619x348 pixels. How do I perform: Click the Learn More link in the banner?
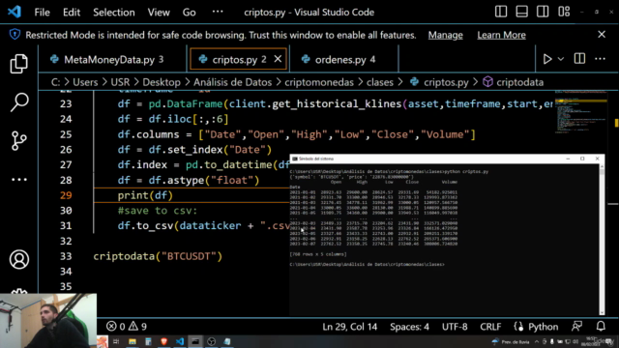pos(501,35)
